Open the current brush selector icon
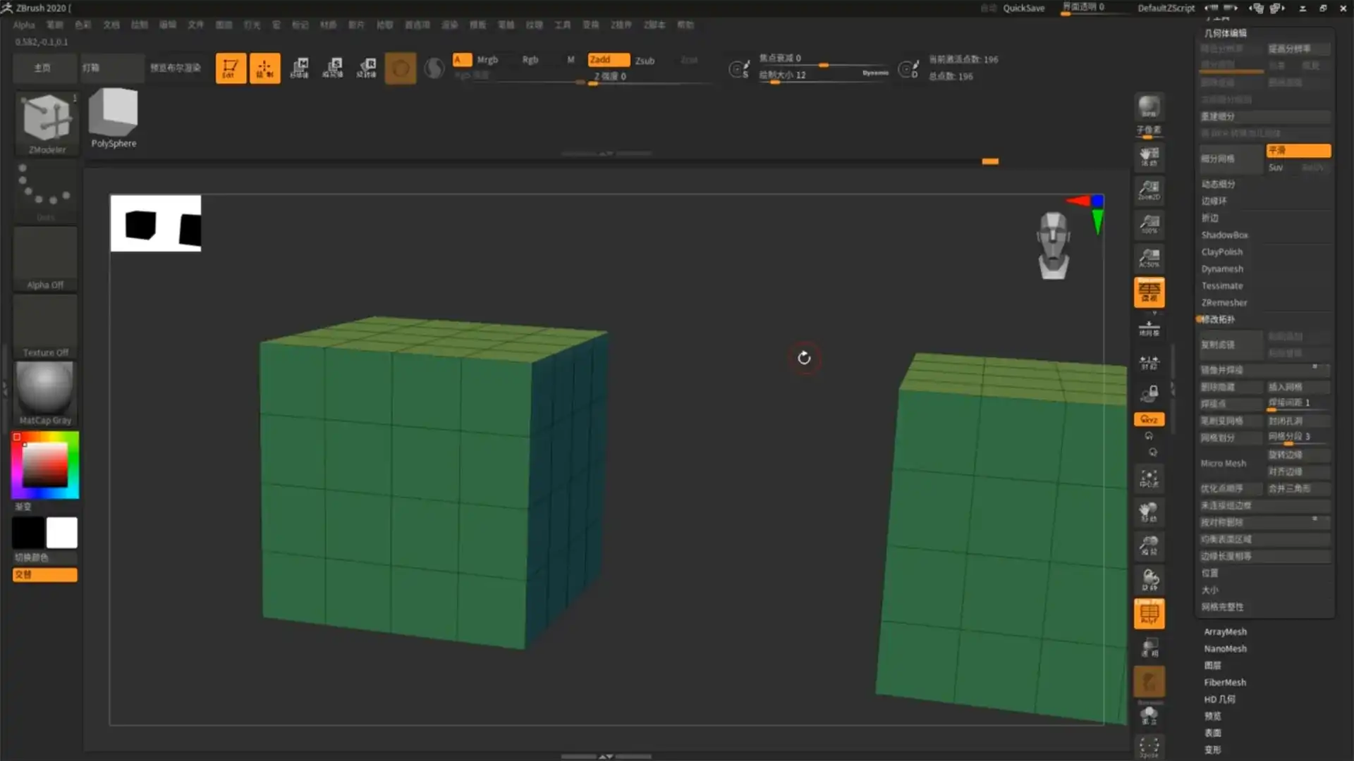The width and height of the screenshot is (1354, 761). pyautogui.click(x=401, y=68)
